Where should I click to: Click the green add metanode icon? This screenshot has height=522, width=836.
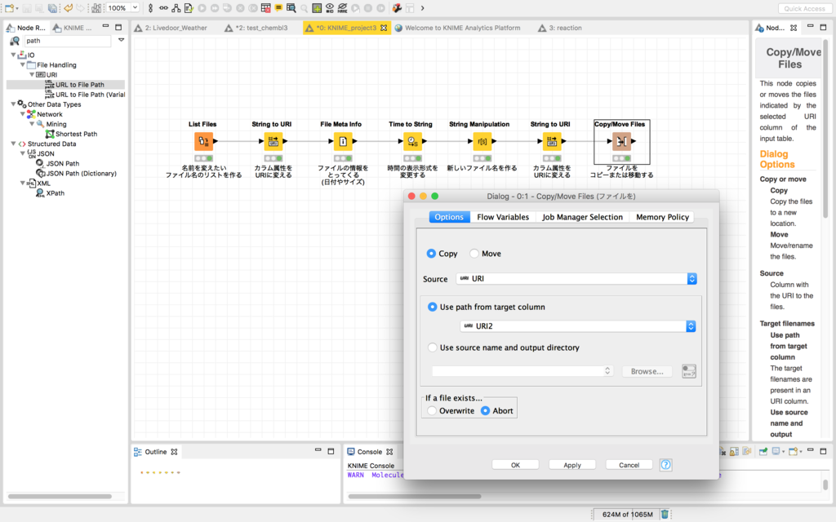click(317, 8)
